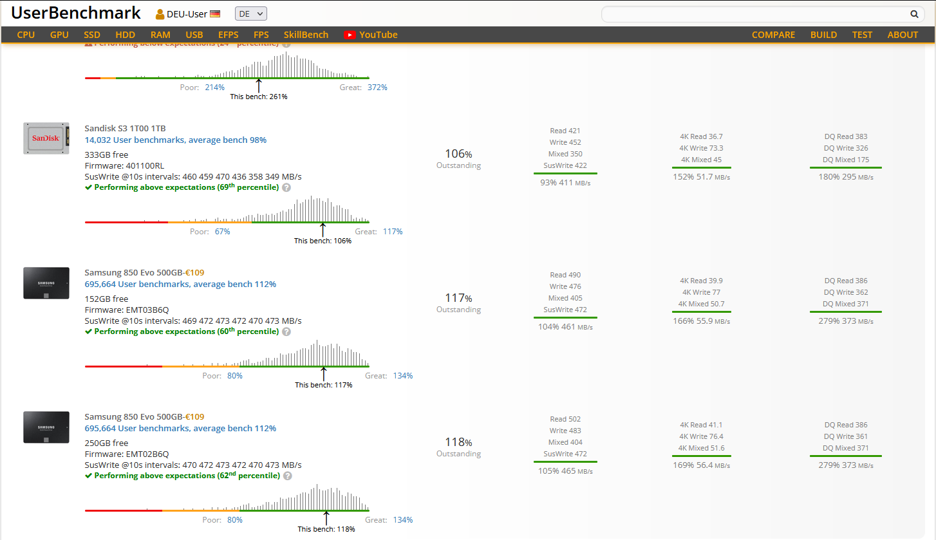Open the COMPARE page
Image resolution: width=936 pixels, height=540 pixels.
(773, 35)
